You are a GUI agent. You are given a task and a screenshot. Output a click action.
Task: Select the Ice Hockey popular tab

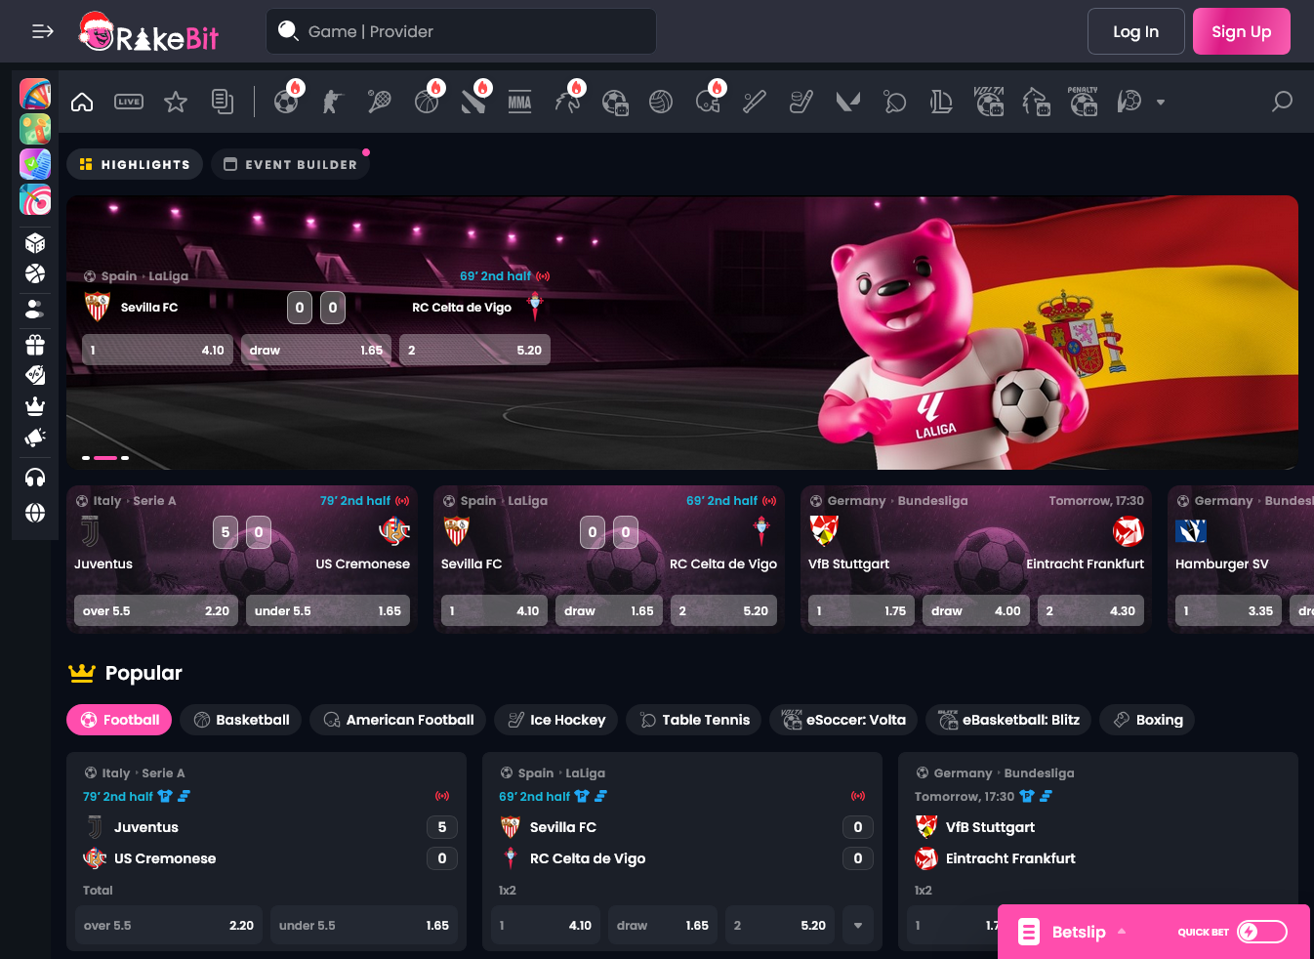[x=556, y=720]
